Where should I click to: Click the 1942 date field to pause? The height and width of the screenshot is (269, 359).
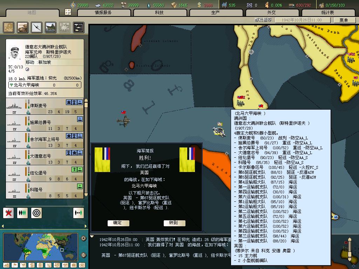point(302,20)
